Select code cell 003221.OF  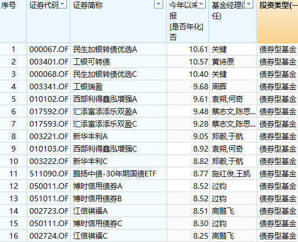click(x=49, y=136)
